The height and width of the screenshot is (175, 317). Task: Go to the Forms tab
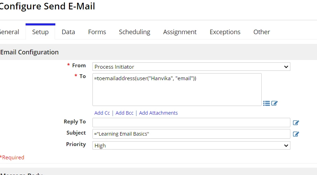97,32
